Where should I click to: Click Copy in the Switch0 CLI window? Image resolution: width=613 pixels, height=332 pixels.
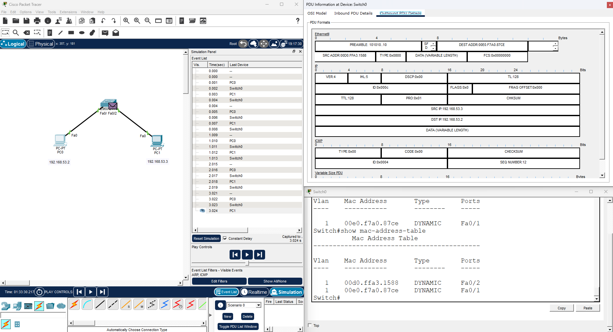(562, 308)
